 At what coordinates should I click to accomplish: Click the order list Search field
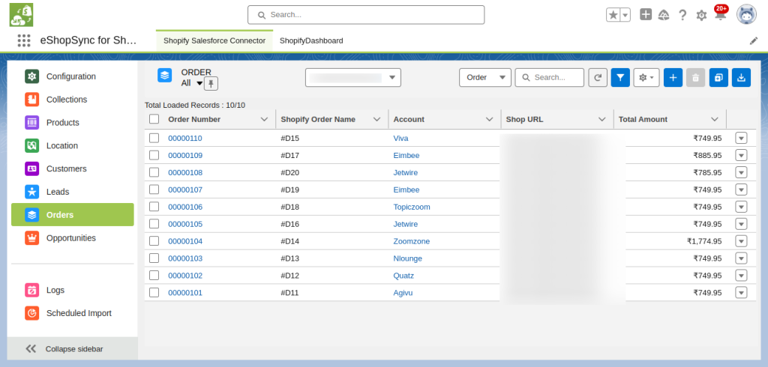click(550, 77)
